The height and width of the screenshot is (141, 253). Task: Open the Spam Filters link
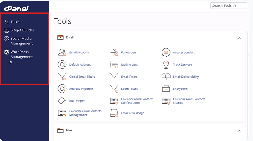coord(129,89)
